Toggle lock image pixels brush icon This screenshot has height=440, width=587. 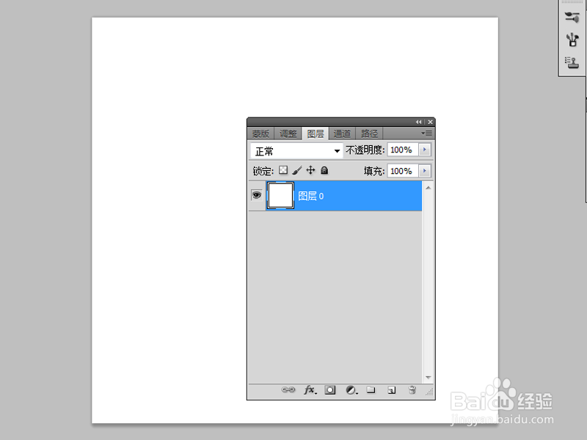pyautogui.click(x=297, y=170)
